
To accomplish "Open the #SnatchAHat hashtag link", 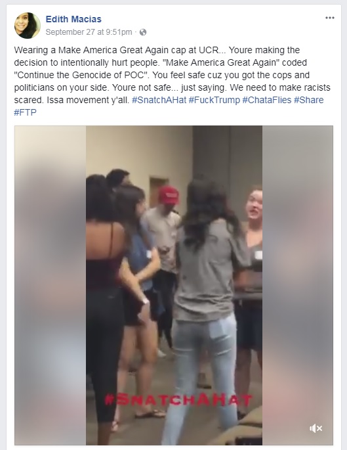I will point(159,100).
